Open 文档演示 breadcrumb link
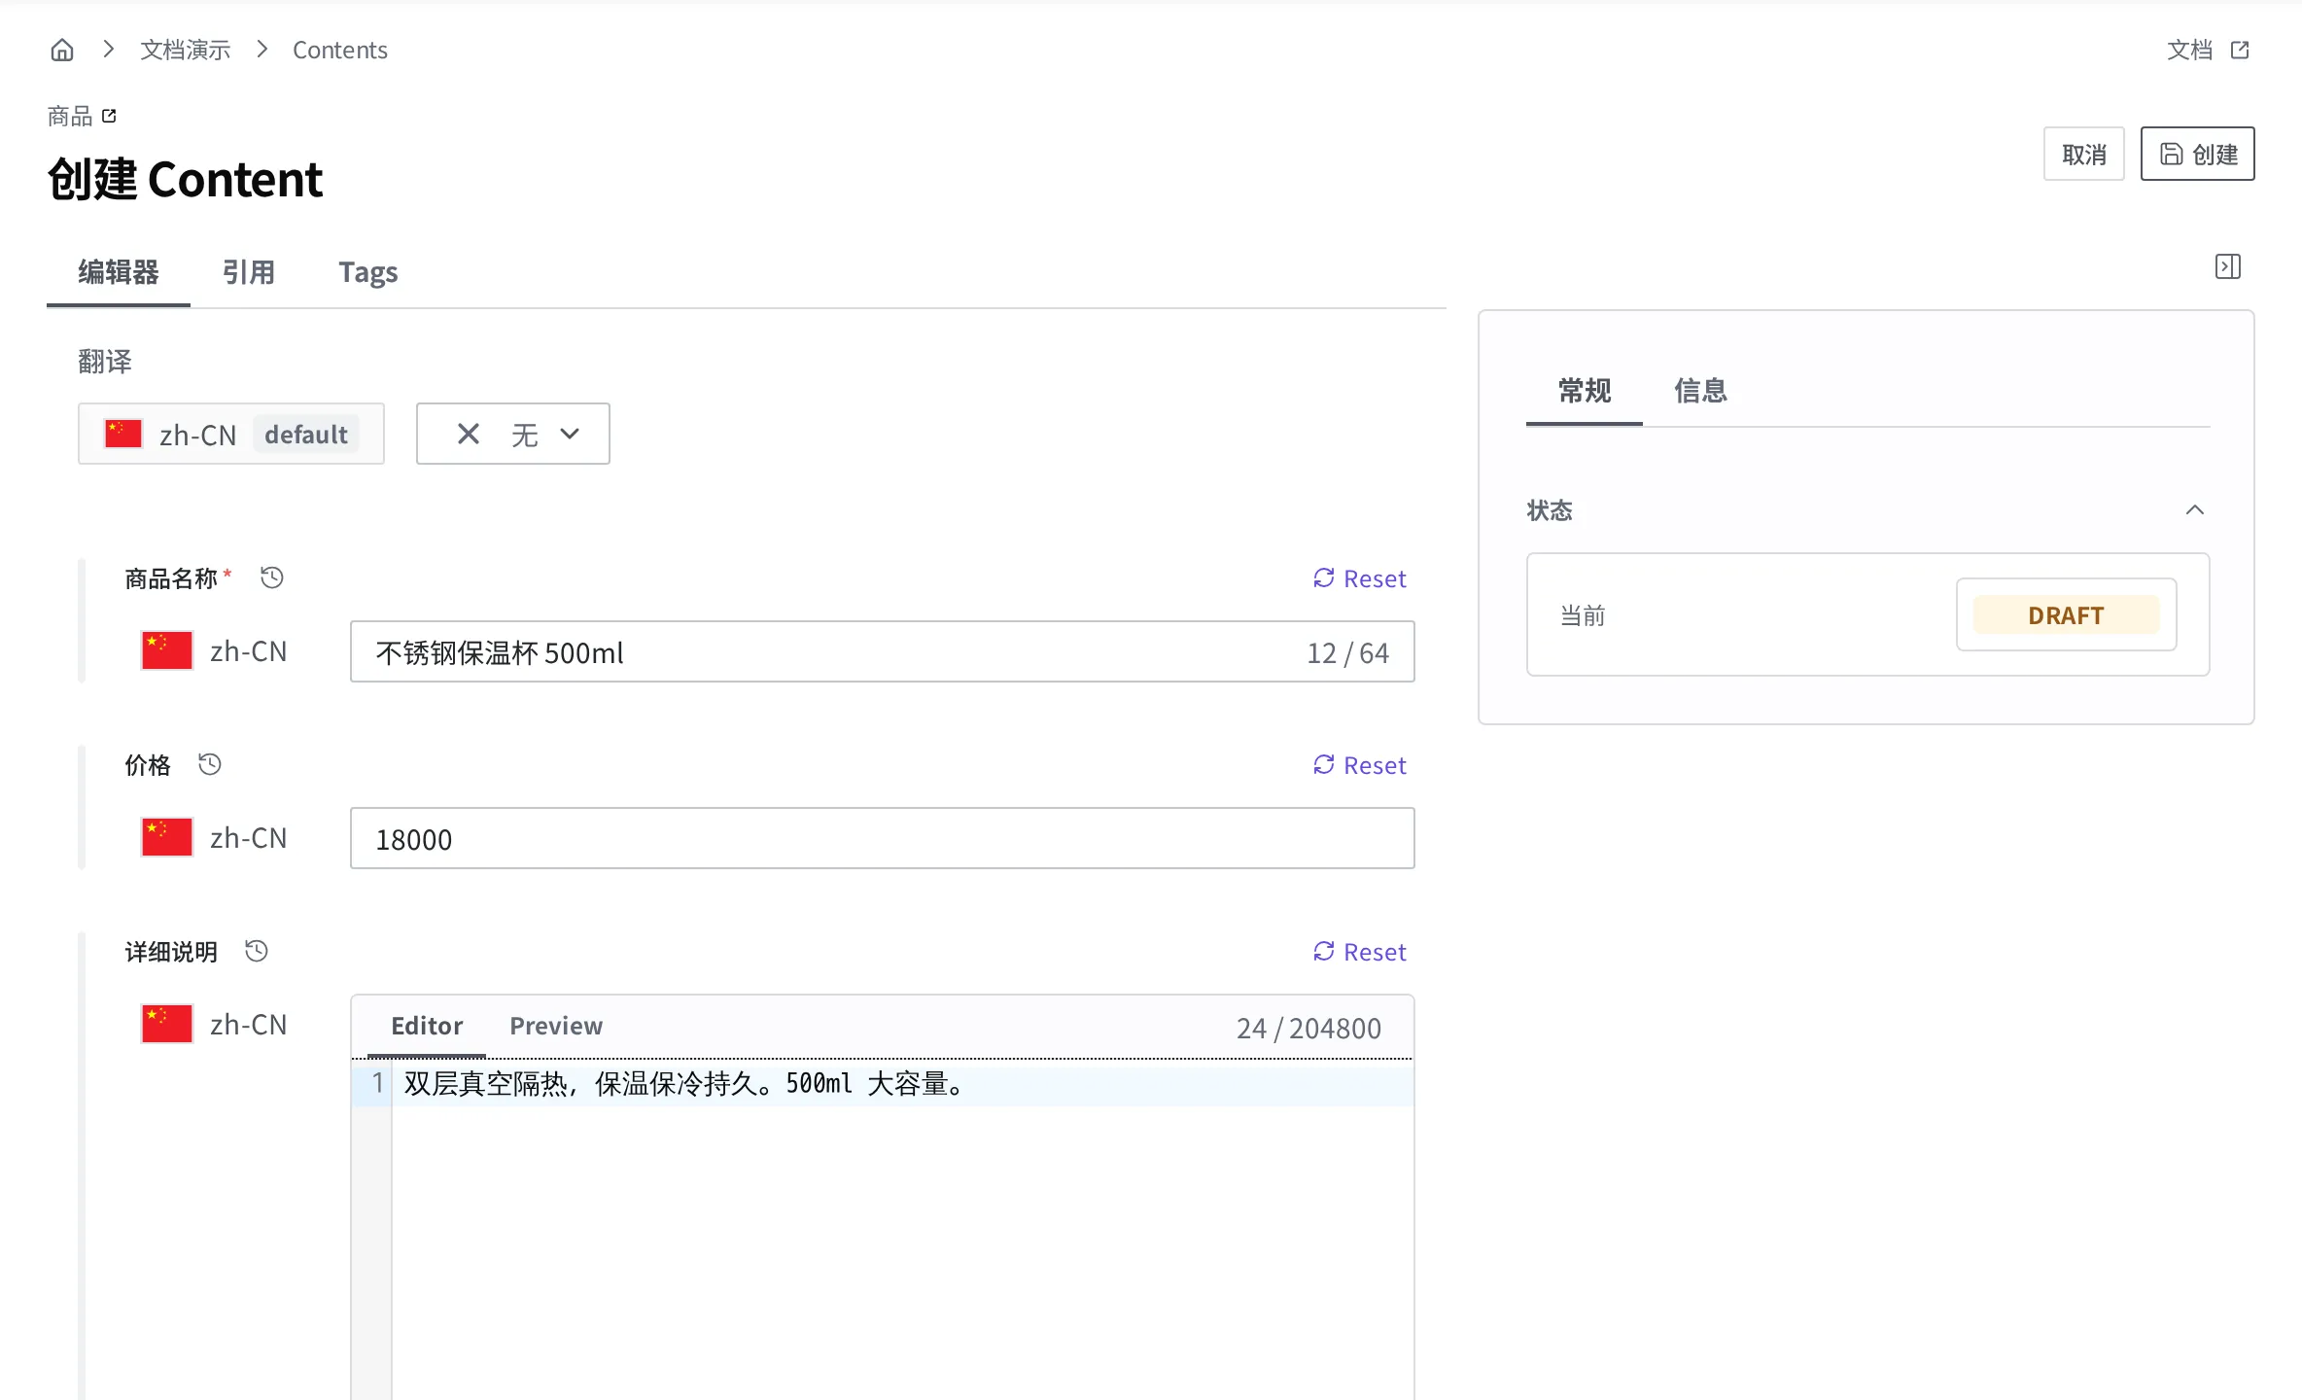The height and width of the screenshot is (1400, 2302). [185, 50]
